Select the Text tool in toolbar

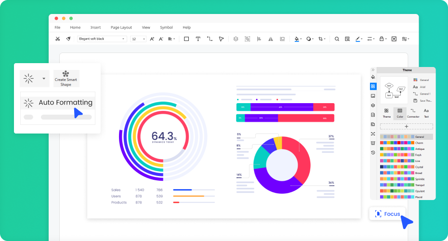point(198,39)
